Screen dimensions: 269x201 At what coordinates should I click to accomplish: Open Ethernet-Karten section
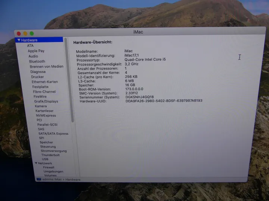click(45, 82)
